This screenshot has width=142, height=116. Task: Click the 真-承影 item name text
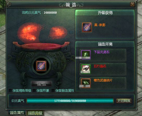[x=100, y=25]
